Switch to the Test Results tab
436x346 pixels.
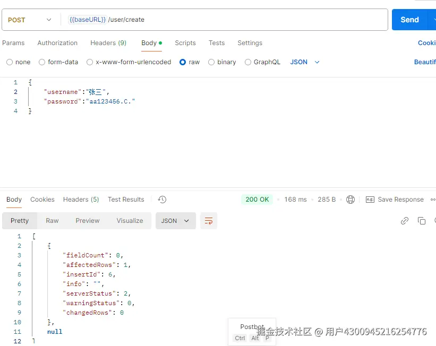click(x=126, y=200)
